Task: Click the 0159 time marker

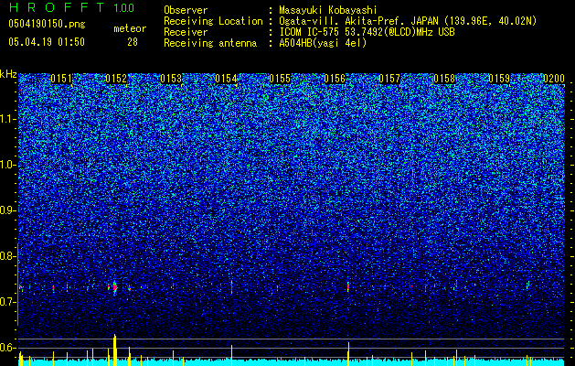Action: 499,79
